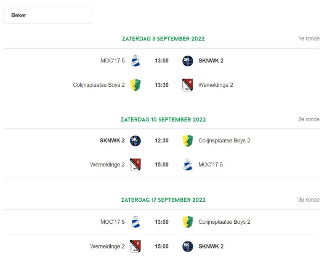Select the Zaterdag 10 September 2022 heading
Viewport: 327px width, 257px height.
point(163,120)
